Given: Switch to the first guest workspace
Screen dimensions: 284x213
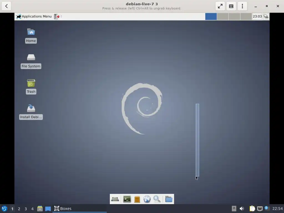Looking at the screenshot, I should coord(211,16).
